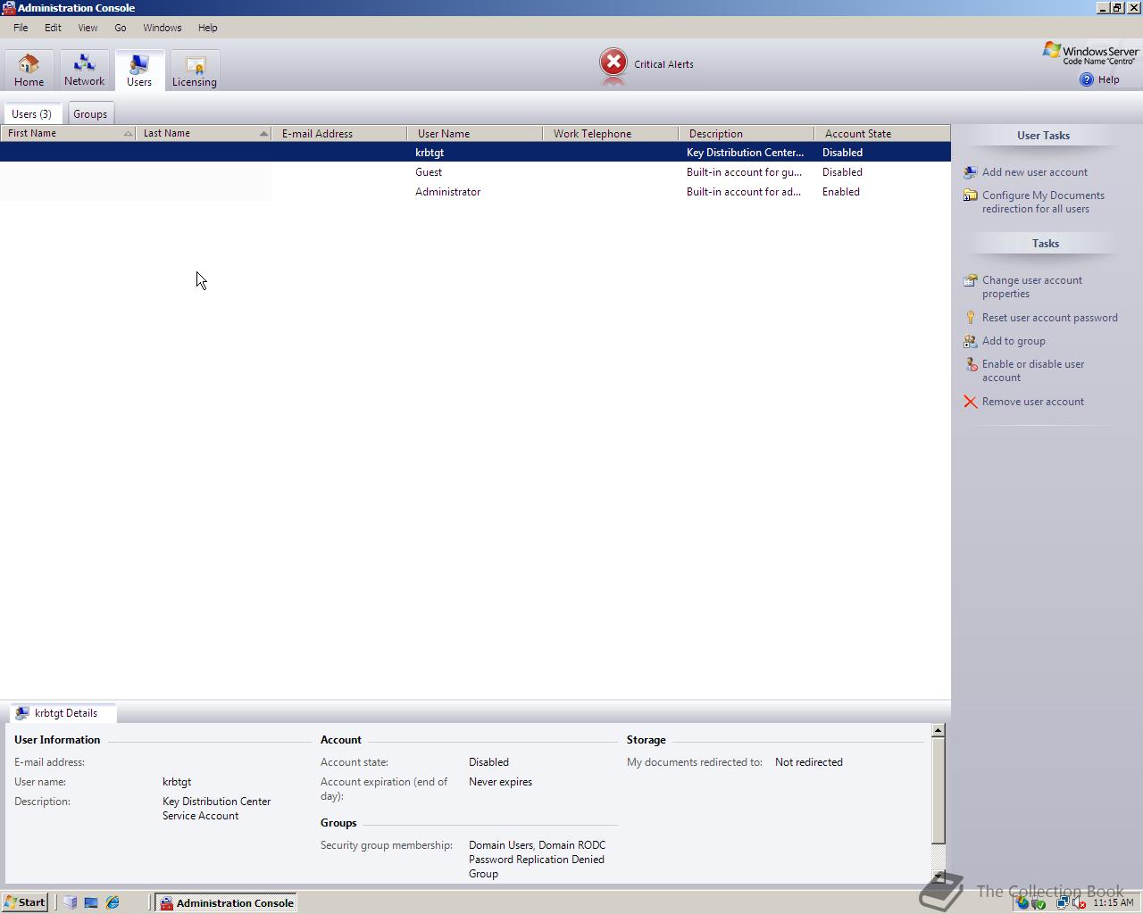This screenshot has width=1143, height=914.
Task: Open the View menu
Action: point(88,28)
